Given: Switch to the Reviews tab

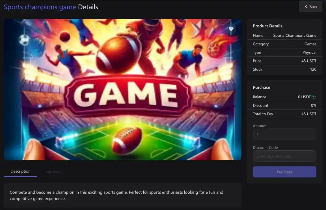Looking at the screenshot, I should coord(53,171).
